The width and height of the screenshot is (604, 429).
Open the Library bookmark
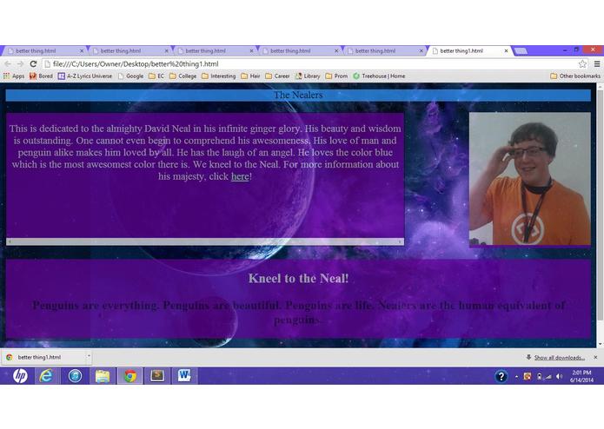tap(308, 76)
